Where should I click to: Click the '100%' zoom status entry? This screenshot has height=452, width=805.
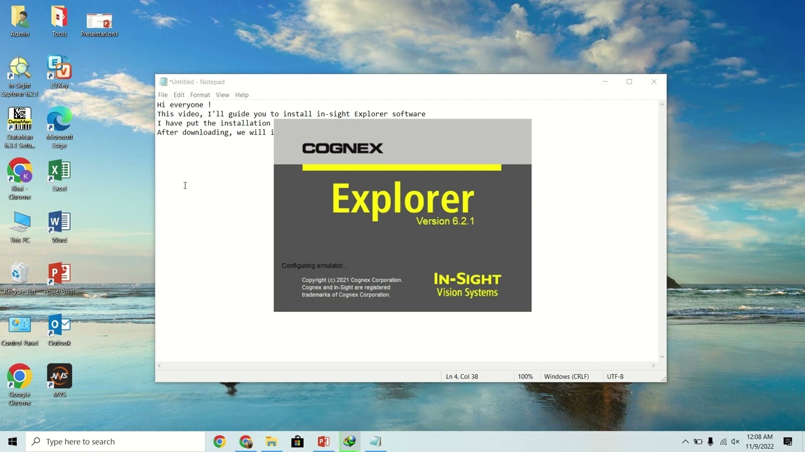pos(525,377)
